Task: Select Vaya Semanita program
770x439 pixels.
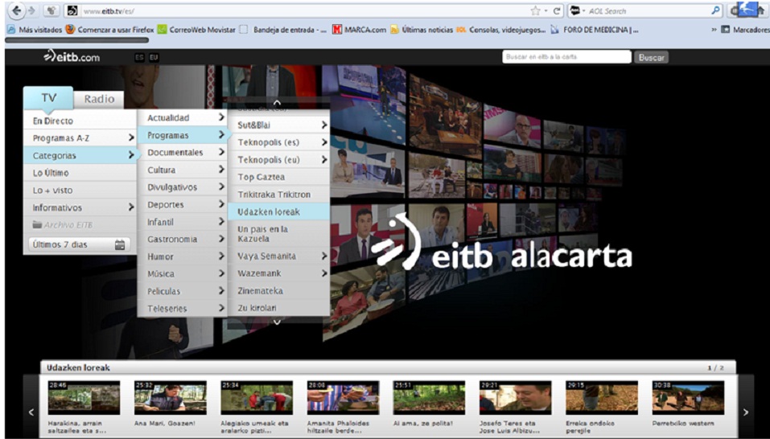Action: point(279,256)
